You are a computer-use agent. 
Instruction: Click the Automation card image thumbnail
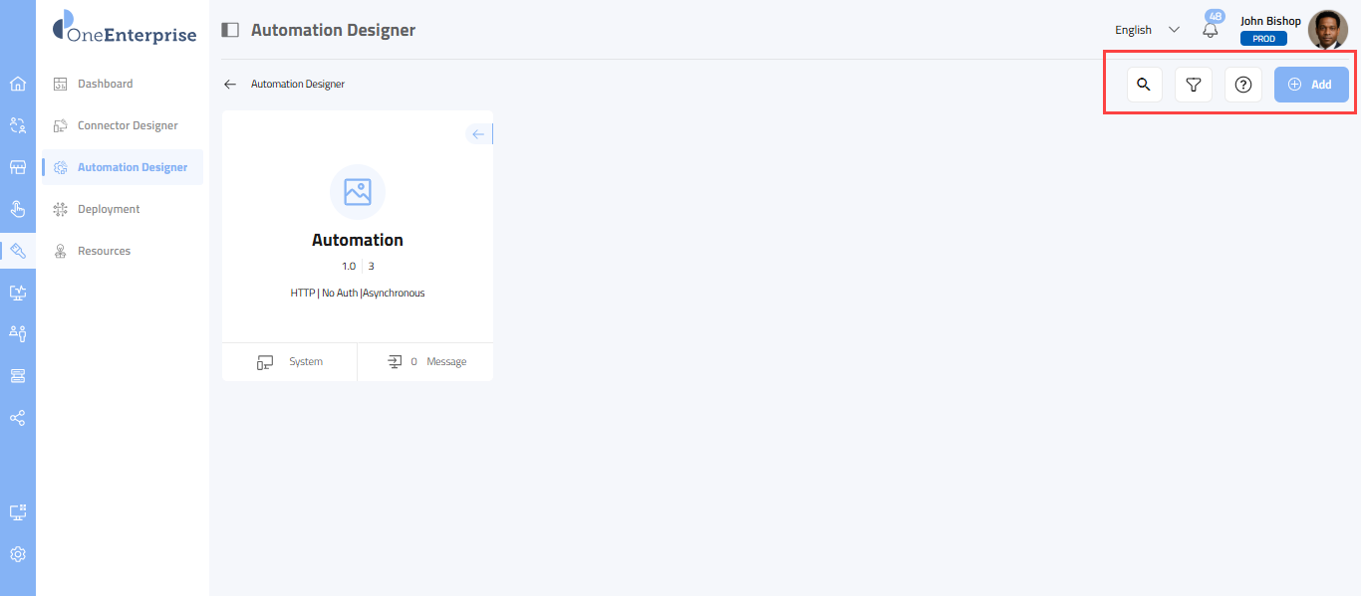coord(358,192)
